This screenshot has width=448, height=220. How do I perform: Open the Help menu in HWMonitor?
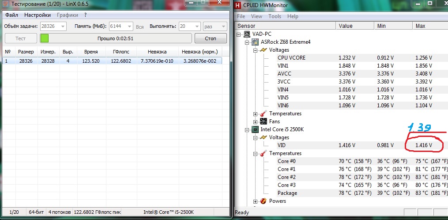coord(293,16)
